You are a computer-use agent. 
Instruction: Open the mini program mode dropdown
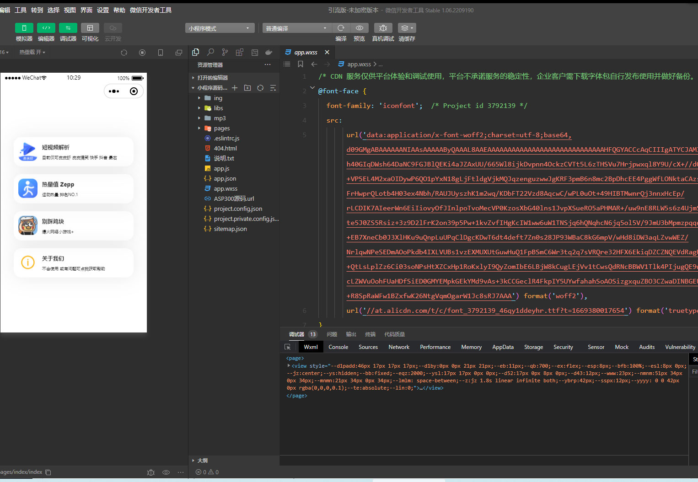[x=220, y=28]
